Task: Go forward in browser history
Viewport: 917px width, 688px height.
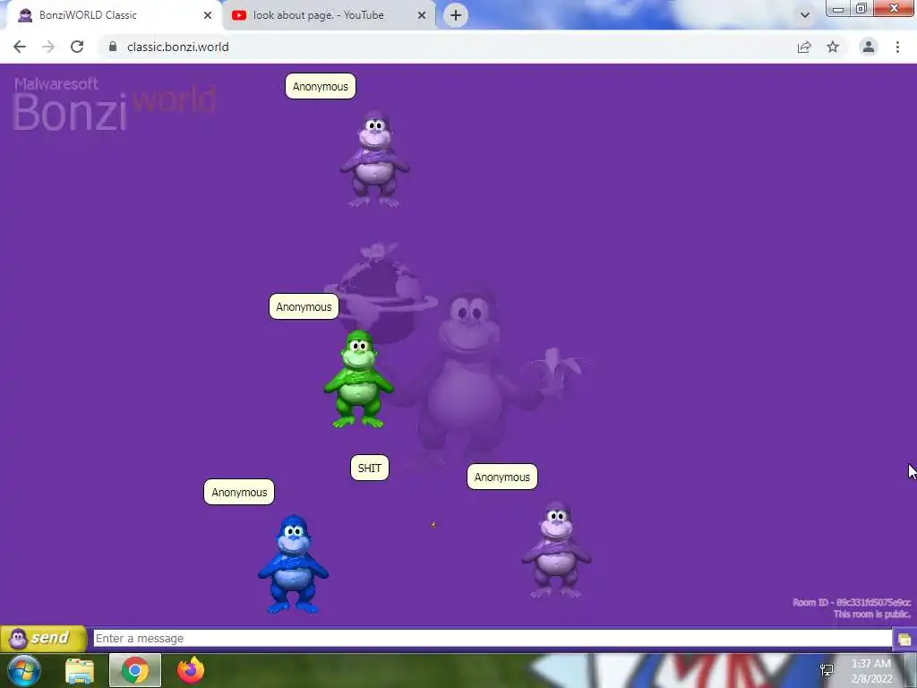Action: pyautogui.click(x=48, y=47)
